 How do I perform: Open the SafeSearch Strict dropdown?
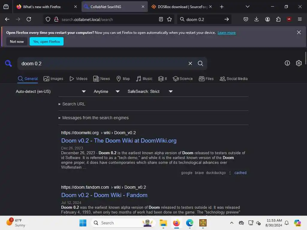(150, 91)
